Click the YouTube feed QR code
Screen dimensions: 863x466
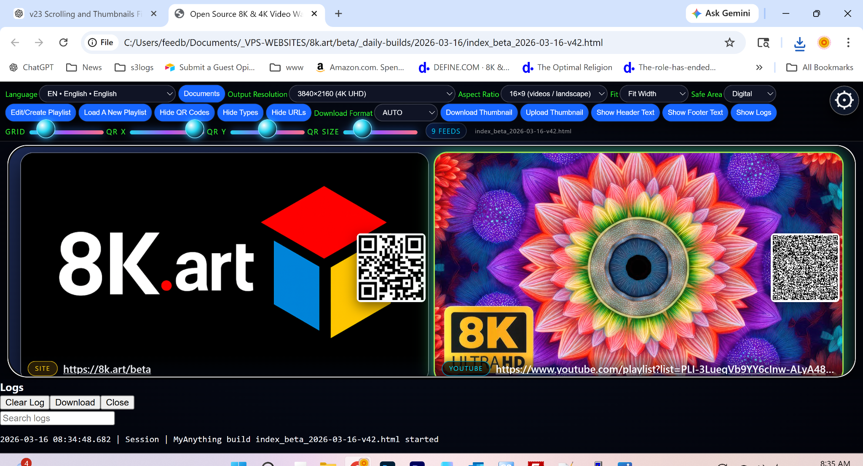coord(805,268)
